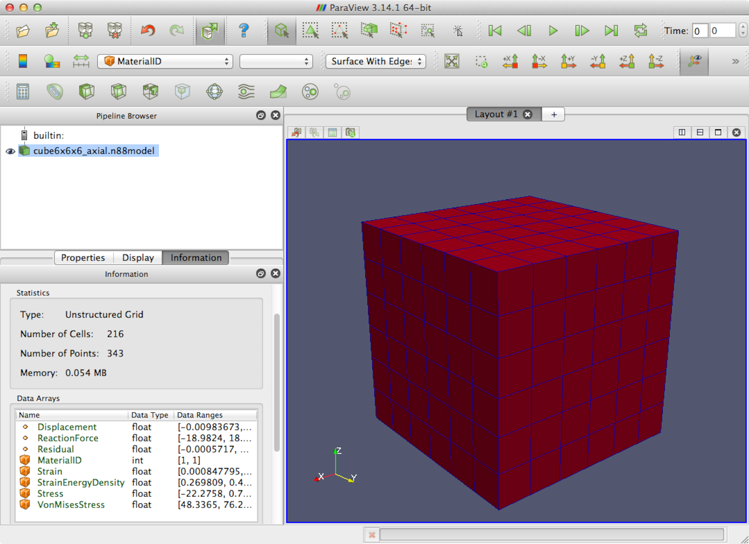This screenshot has width=749, height=544.
Task: Set view direction to +Y
Action: (569, 61)
